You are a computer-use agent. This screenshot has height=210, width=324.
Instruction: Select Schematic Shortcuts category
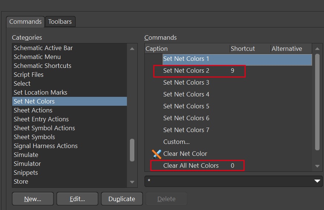tap(69, 66)
